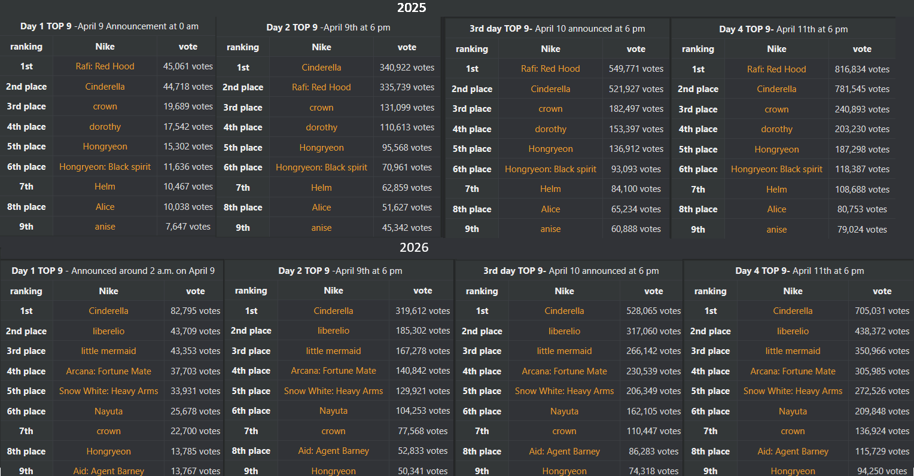Click the '140,842 votes' cell
Screen dimensions: 914x476
coord(423,371)
